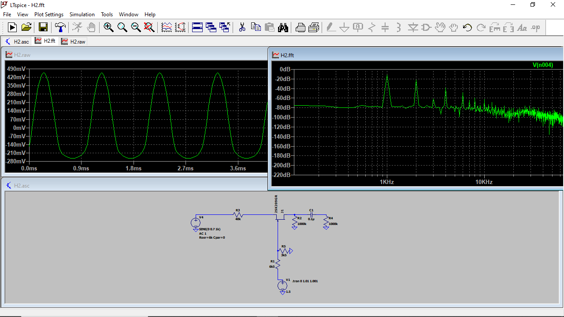Save the file using the floppy disk icon
Image resolution: width=564 pixels, height=317 pixels.
click(x=43, y=27)
